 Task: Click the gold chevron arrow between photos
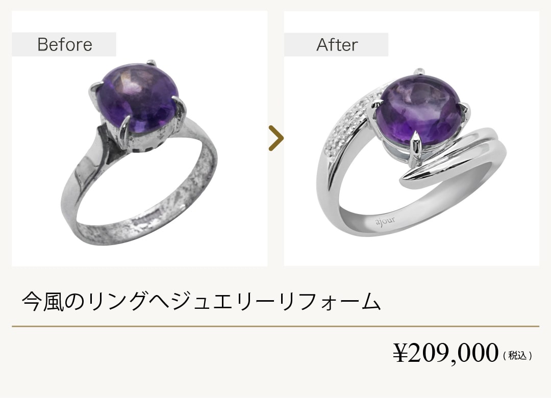276,138
